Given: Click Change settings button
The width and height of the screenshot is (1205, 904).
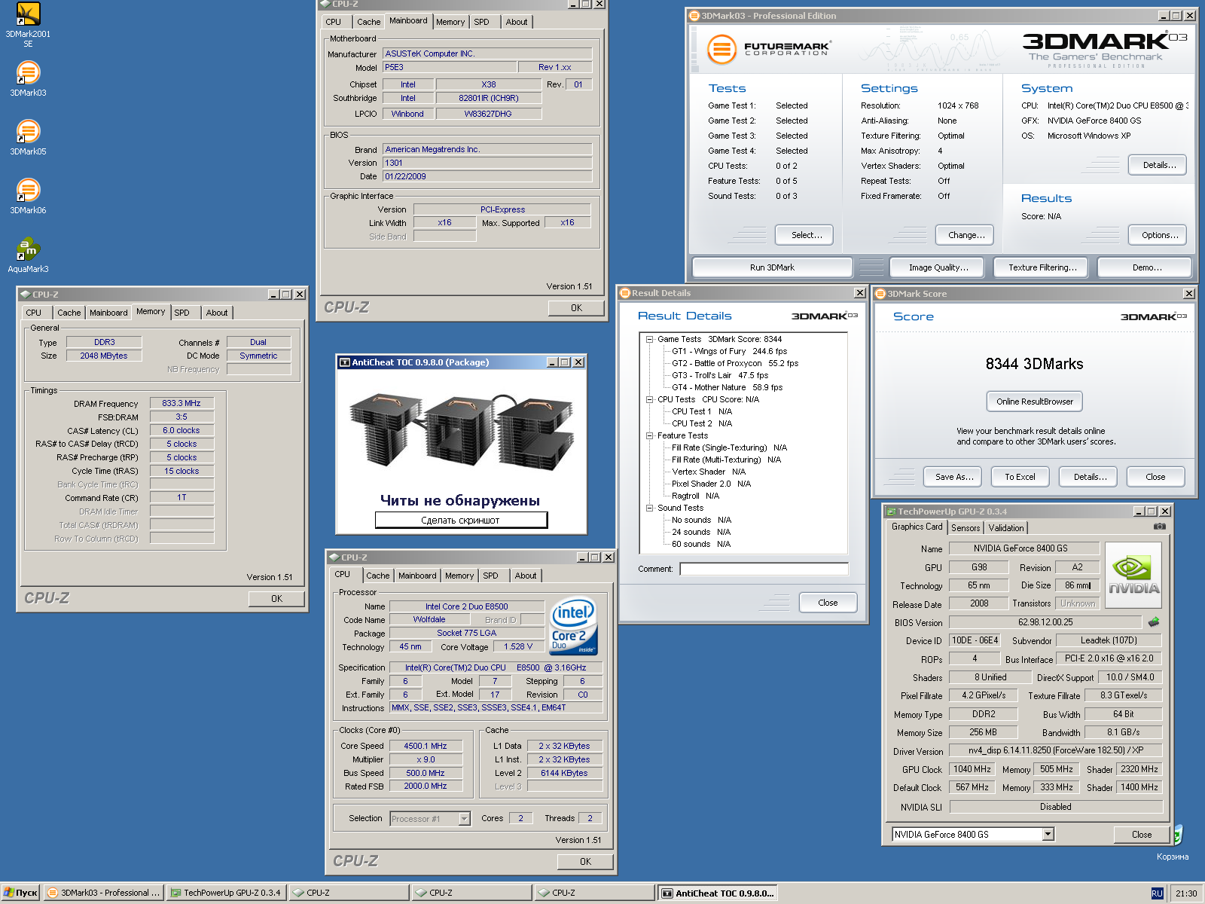Looking at the screenshot, I should coord(966,235).
